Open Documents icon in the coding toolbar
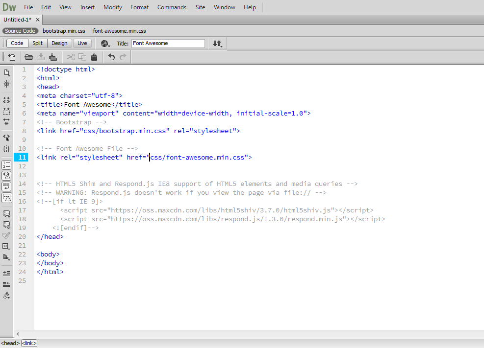The image size is (484, 348). [6, 73]
